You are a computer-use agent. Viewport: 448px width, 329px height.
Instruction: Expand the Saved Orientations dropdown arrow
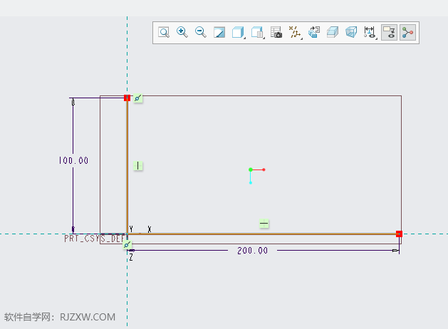(x=264, y=38)
